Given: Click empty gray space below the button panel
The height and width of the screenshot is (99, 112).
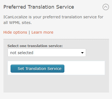Looking at the screenshot, I should click(x=56, y=84).
